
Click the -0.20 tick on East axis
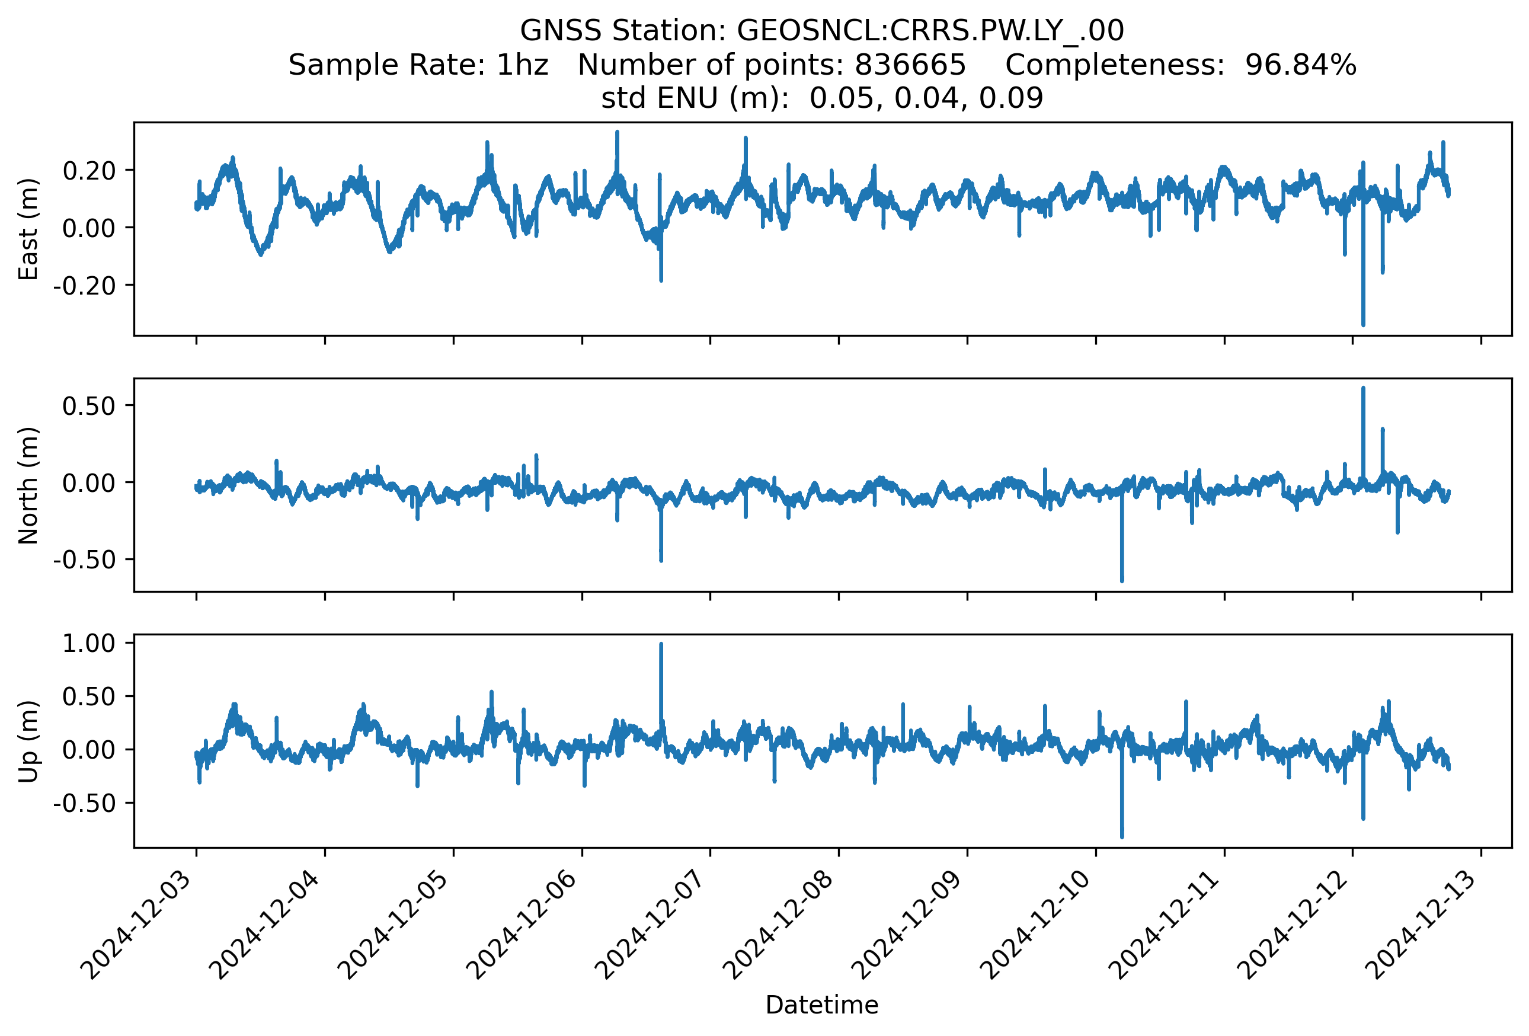coord(84,286)
